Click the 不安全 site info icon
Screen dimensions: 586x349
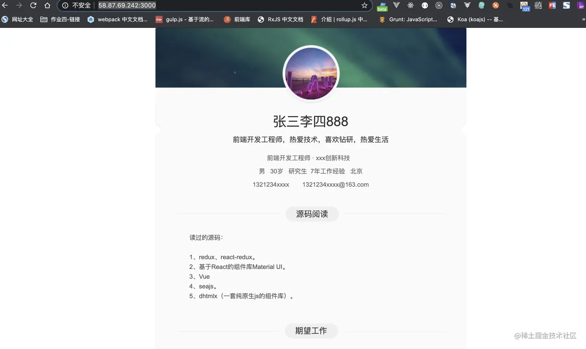tap(65, 5)
